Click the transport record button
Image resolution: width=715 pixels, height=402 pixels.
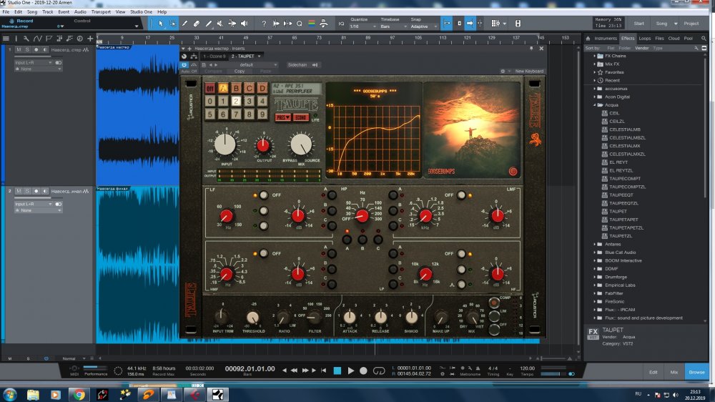(x=363, y=371)
